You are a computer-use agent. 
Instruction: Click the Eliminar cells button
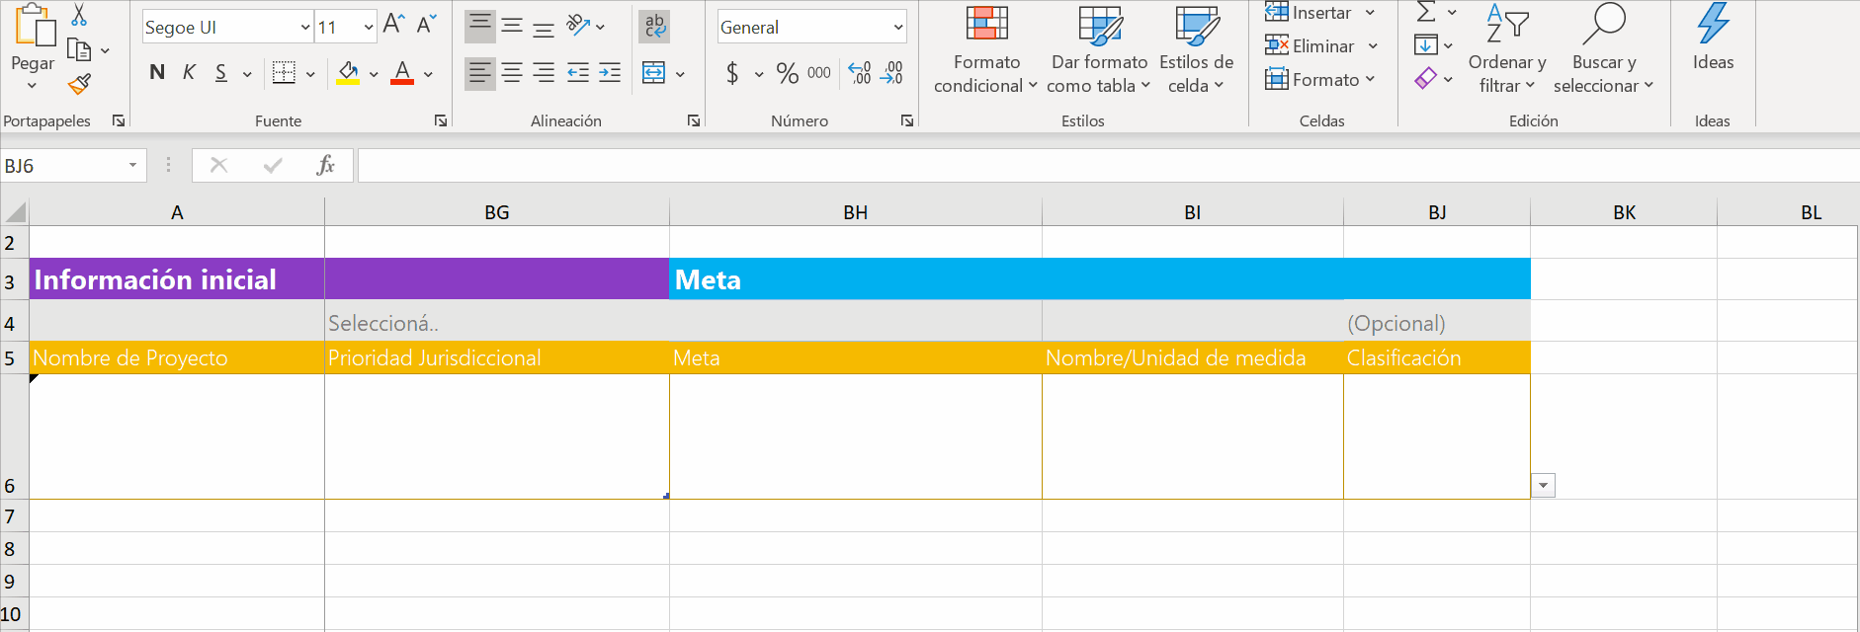tap(1311, 46)
